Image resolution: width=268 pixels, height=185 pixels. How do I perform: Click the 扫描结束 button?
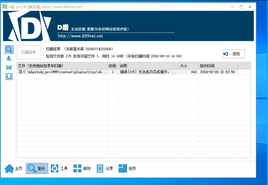click(x=29, y=52)
